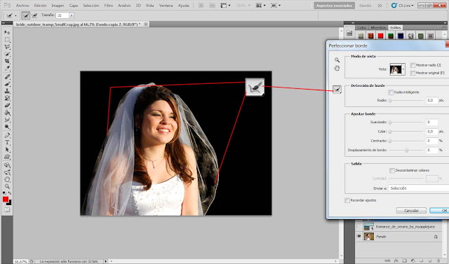This screenshot has width=449, height=264.
Task: Select the Spot Healing Brush tool
Action: coord(7,77)
